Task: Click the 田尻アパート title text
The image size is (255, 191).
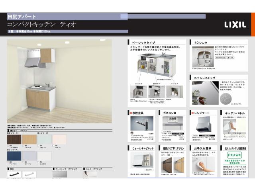Action: pos(22,17)
